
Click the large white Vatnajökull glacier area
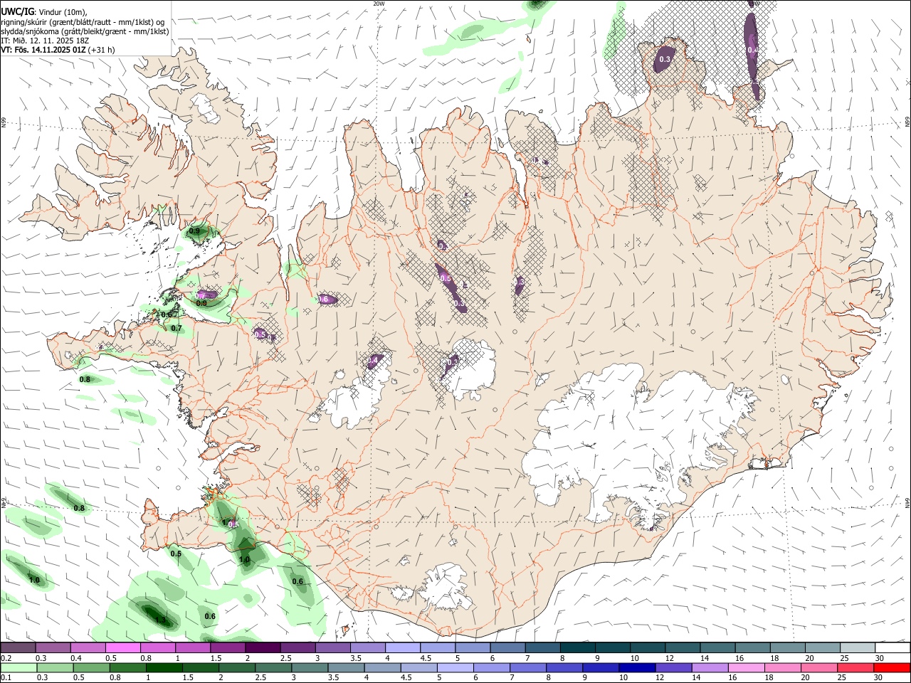tap(626, 434)
